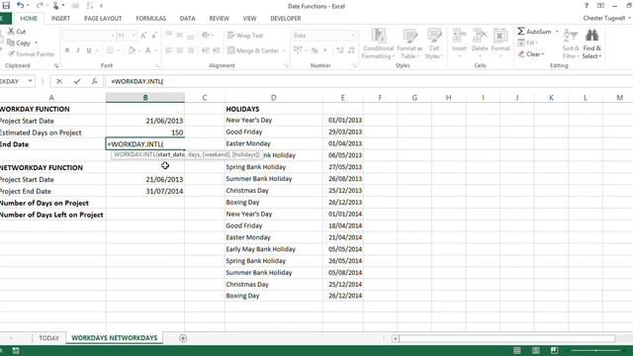Expand the AutoSum dropdown arrow

pyautogui.click(x=557, y=31)
